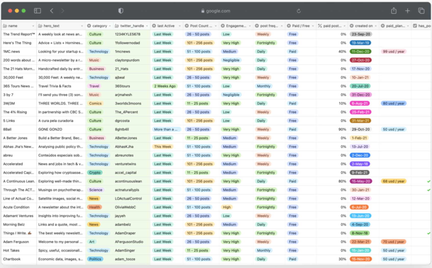
Task: Open the Share icon in the toolbar
Action: [394, 11]
